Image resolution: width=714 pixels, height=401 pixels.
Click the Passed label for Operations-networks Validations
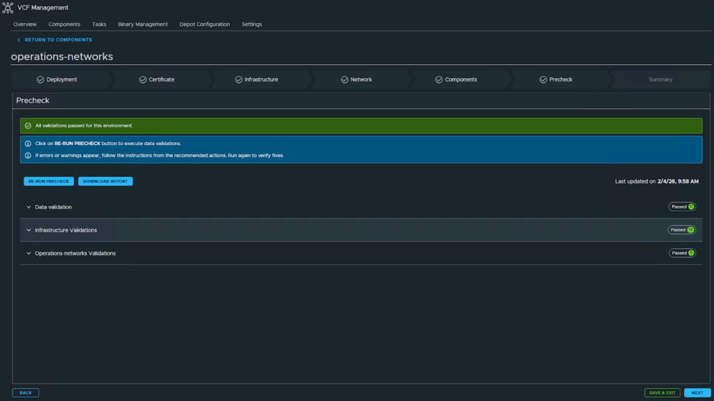pos(679,253)
